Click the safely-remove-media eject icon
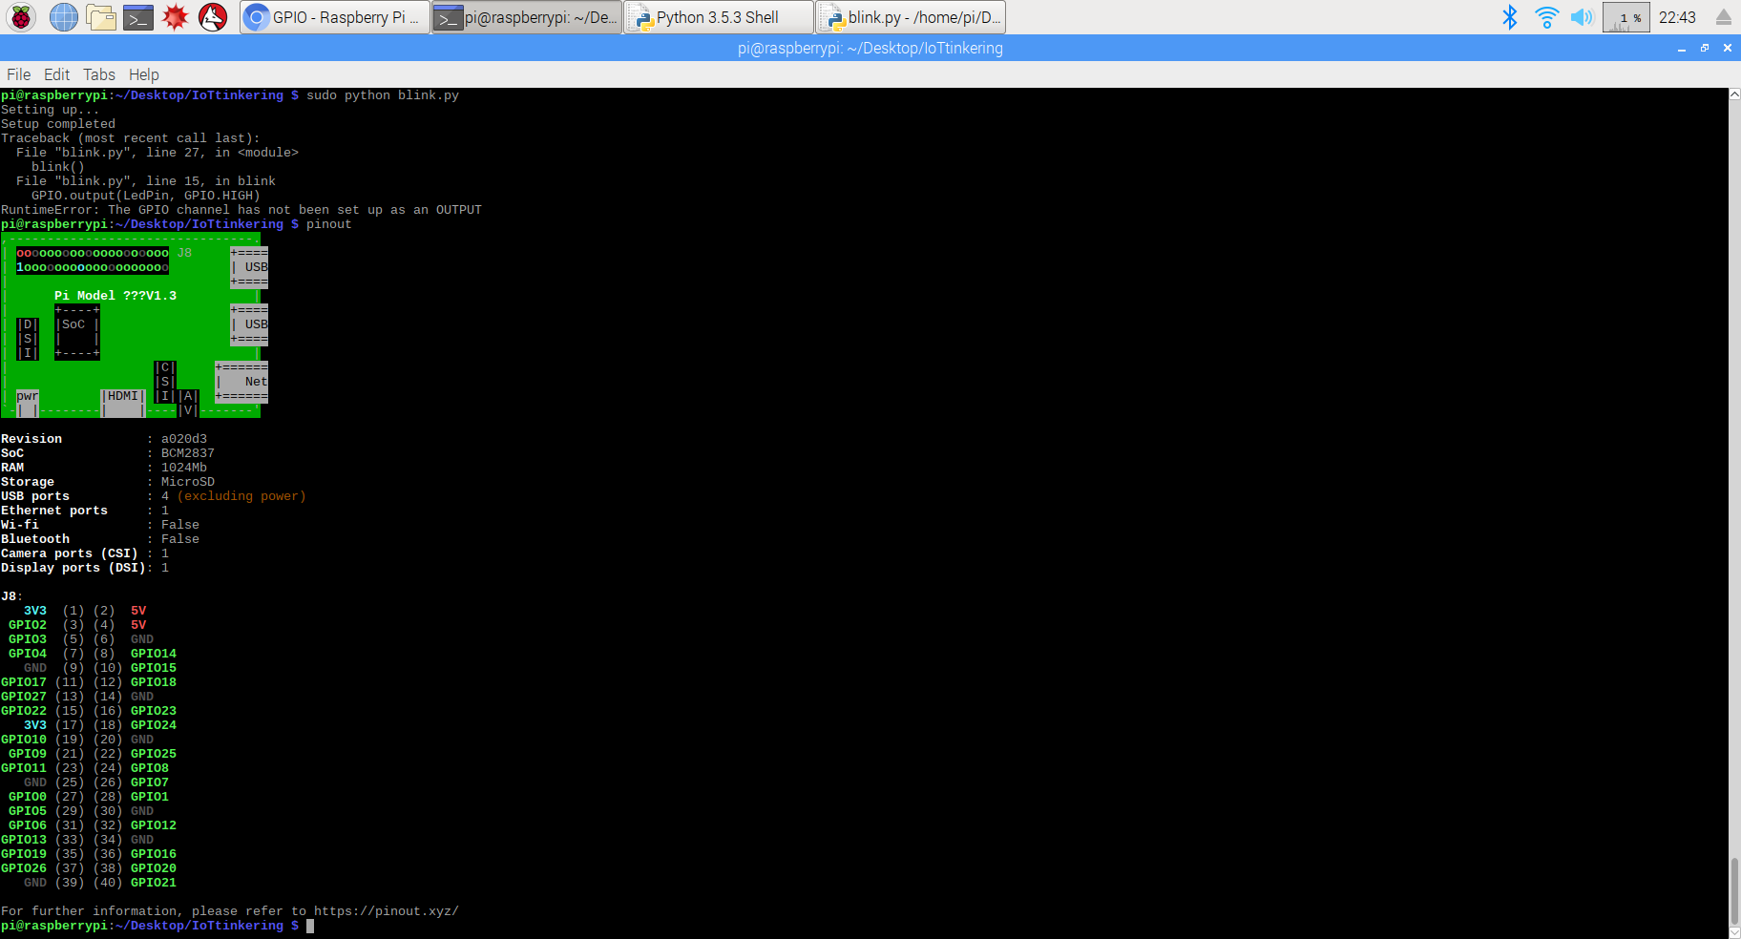Image resolution: width=1741 pixels, height=939 pixels. [1722, 16]
